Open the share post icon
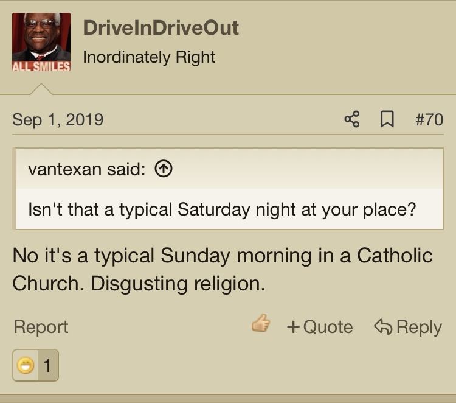The height and width of the screenshot is (403, 456). (x=352, y=119)
